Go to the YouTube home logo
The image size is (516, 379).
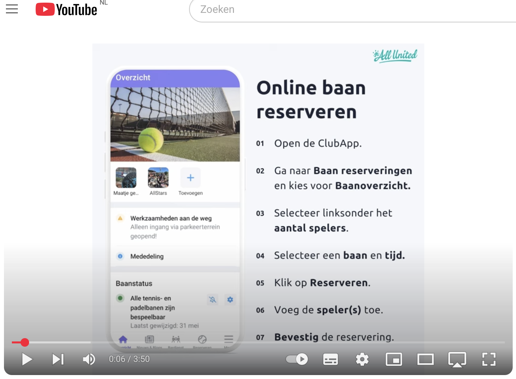66,9
